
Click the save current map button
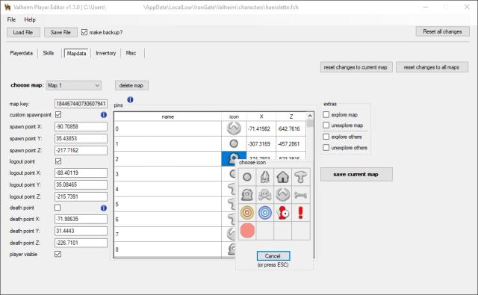[356, 174]
